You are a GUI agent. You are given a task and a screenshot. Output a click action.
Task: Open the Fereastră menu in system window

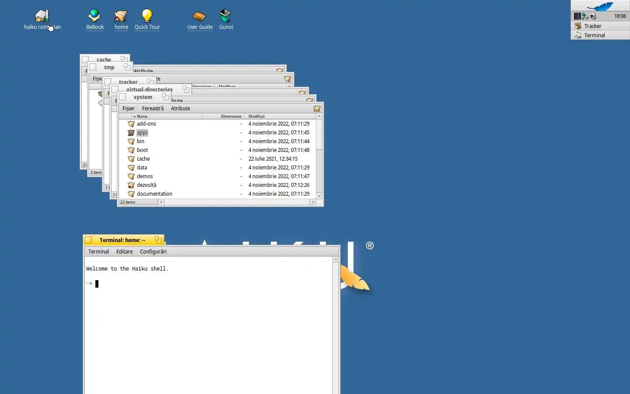[153, 109]
